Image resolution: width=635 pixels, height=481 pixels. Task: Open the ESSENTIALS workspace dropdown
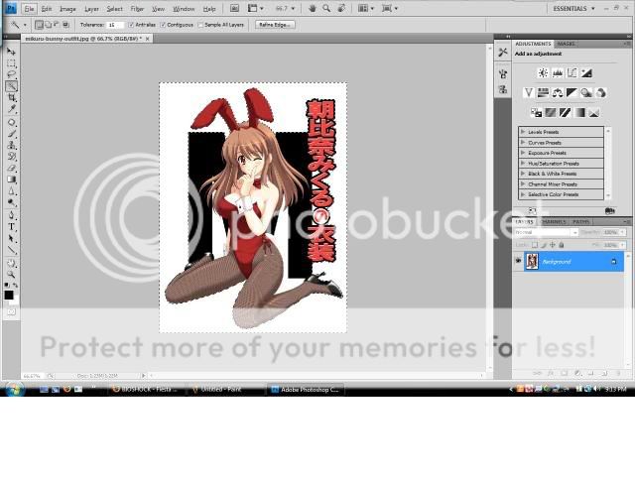pos(573,9)
